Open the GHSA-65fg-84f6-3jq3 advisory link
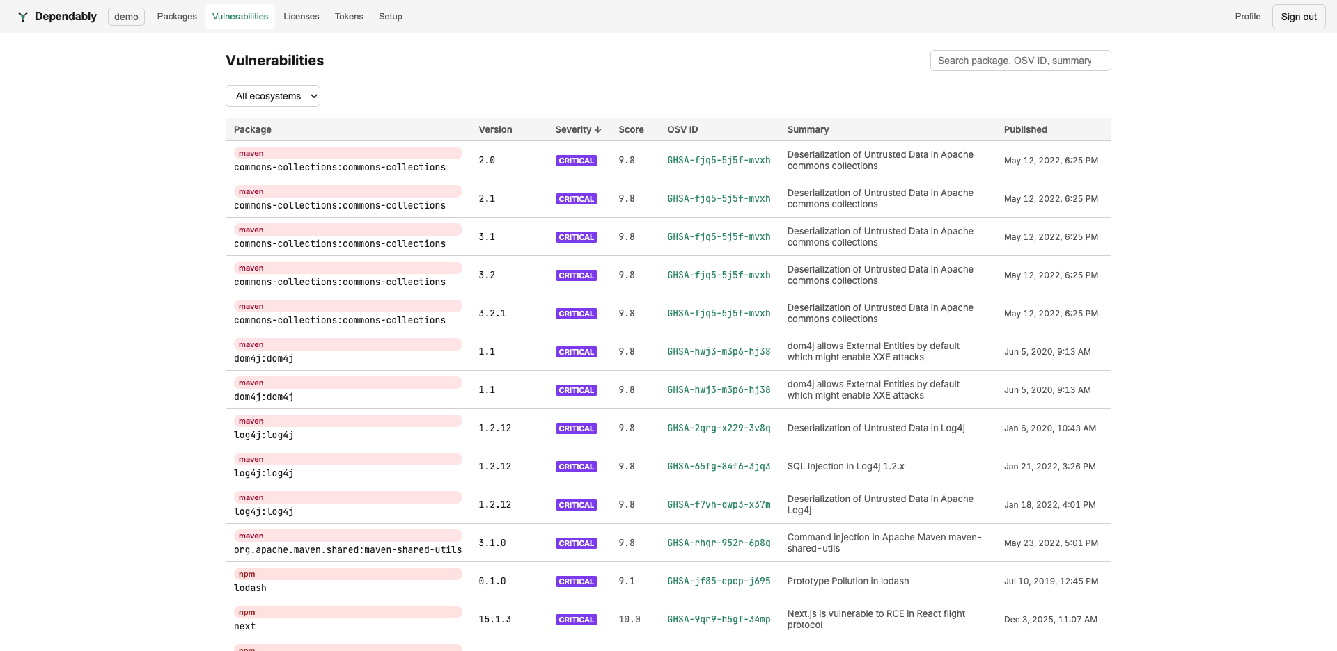The width and height of the screenshot is (1337, 651). (x=719, y=467)
